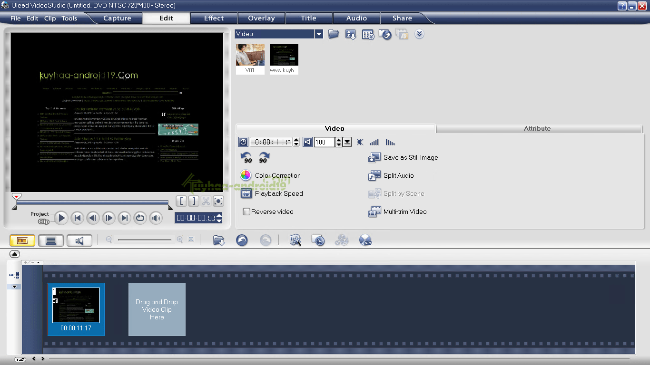Click the Mark-in bracket button
Image resolution: width=650 pixels, height=365 pixels.
[x=181, y=201]
